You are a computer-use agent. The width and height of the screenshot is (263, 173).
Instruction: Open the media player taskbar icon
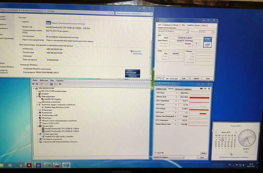point(10,165)
